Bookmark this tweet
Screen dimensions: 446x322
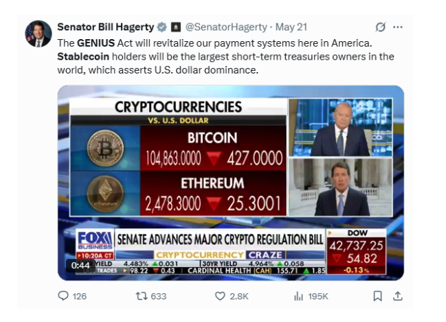pyautogui.click(x=377, y=296)
